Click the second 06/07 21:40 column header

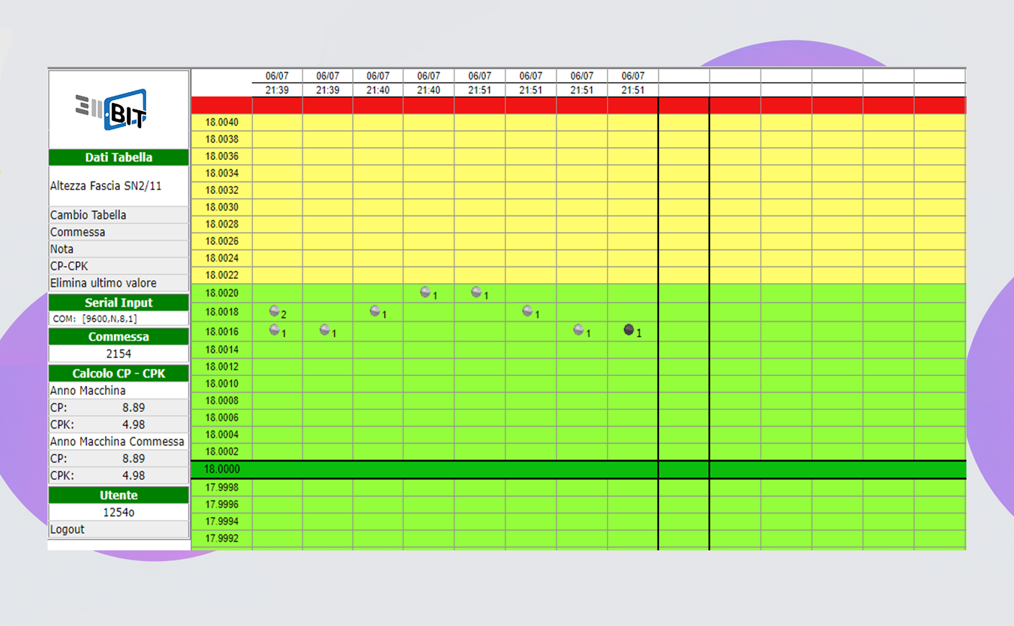click(429, 83)
